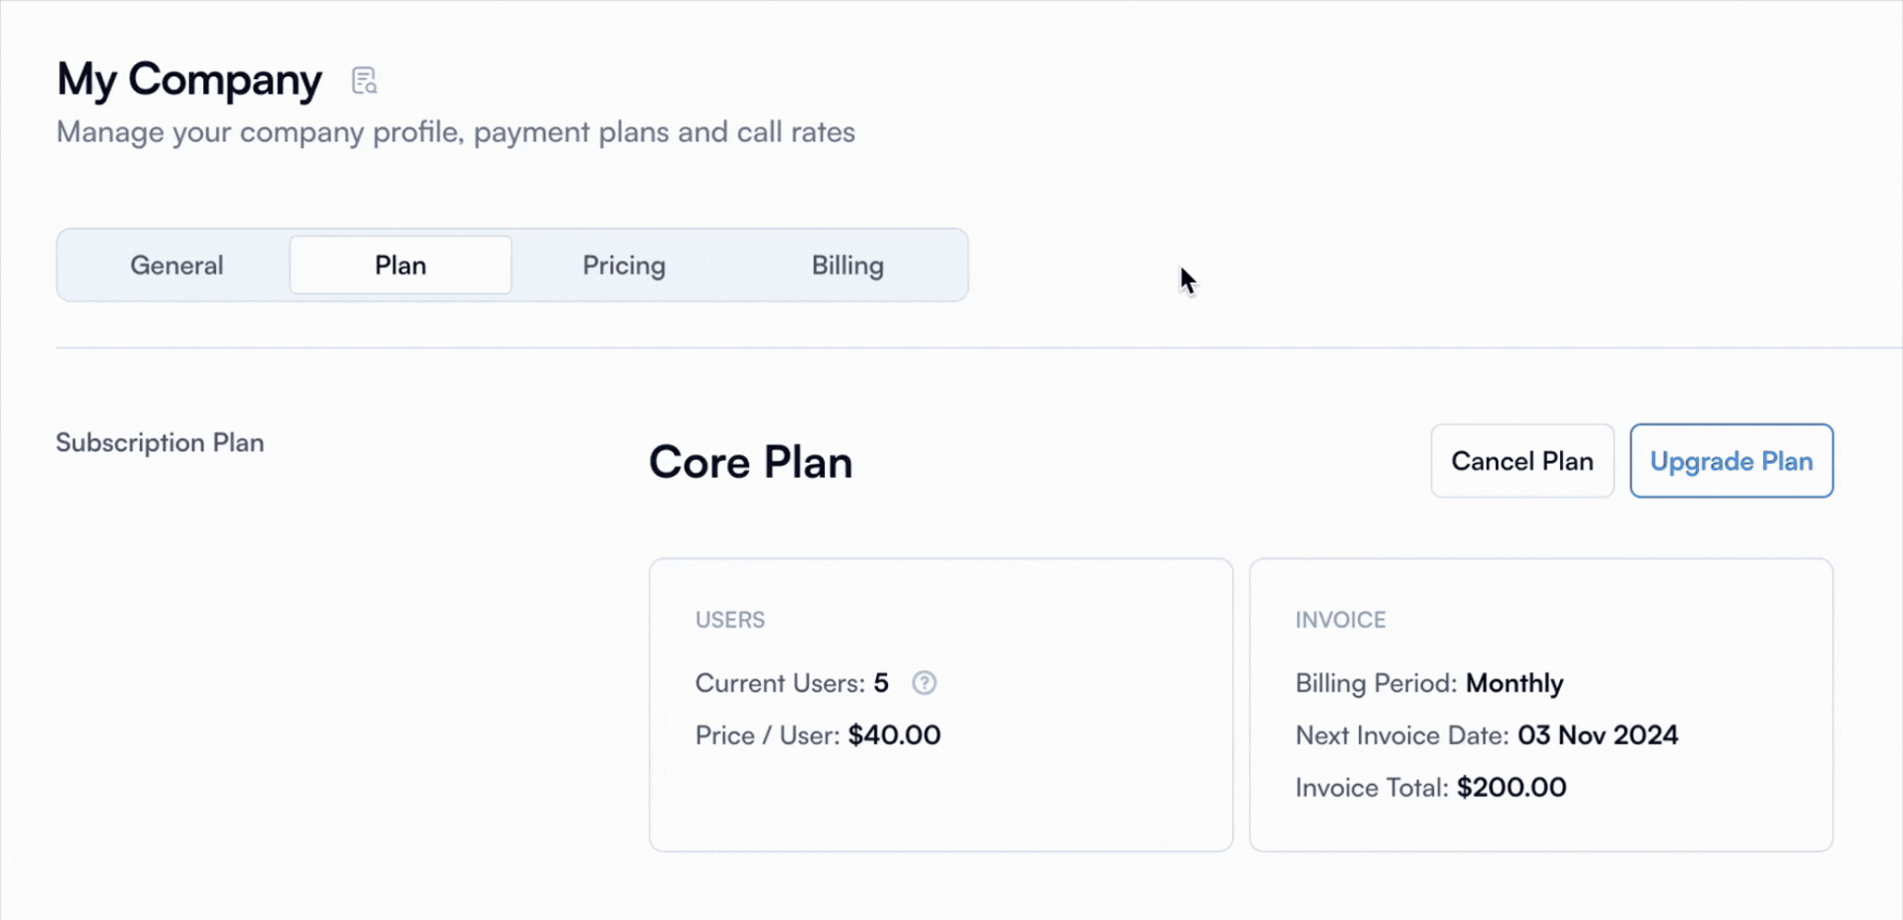This screenshot has width=1903, height=920.
Task: Click the Subscription Plan section label
Action: tap(159, 442)
